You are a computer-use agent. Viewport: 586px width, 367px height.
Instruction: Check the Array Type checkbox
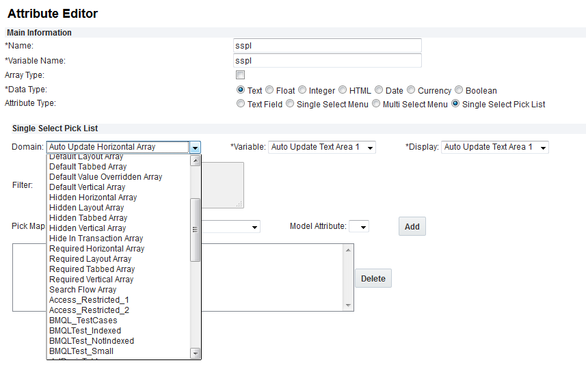(240, 75)
